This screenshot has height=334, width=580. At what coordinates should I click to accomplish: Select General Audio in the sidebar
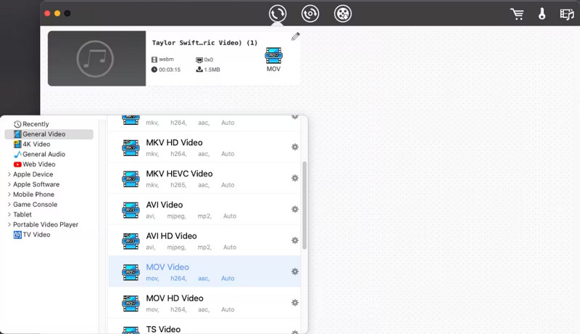[x=43, y=155]
